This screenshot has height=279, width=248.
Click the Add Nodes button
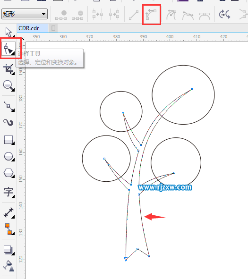point(61,15)
